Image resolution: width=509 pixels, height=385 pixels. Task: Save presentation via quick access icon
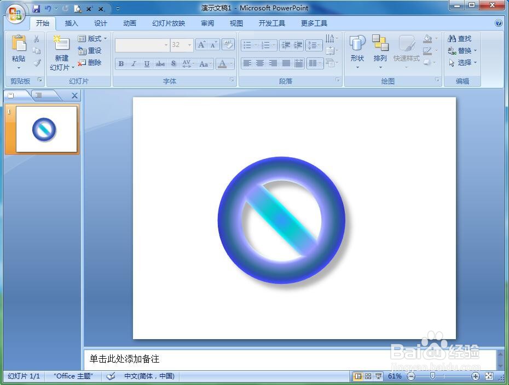[x=36, y=9]
